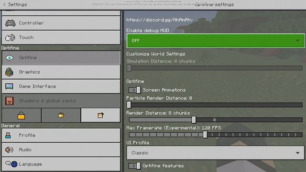Go back using the Settings arrow

coord(4,4)
